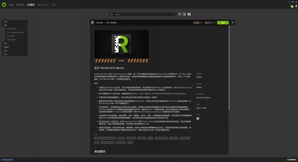Click the Windows platform icon
This screenshot has height=162, width=298.
(x=198, y=118)
